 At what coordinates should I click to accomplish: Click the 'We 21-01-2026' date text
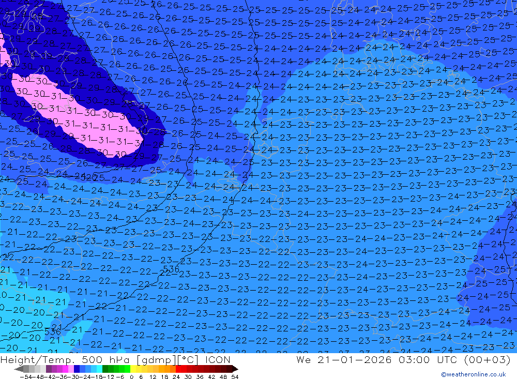(x=344, y=359)
